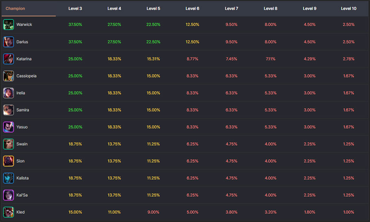
Task: Click Katarina's Level 10 value 2.78%
Action: (348, 59)
